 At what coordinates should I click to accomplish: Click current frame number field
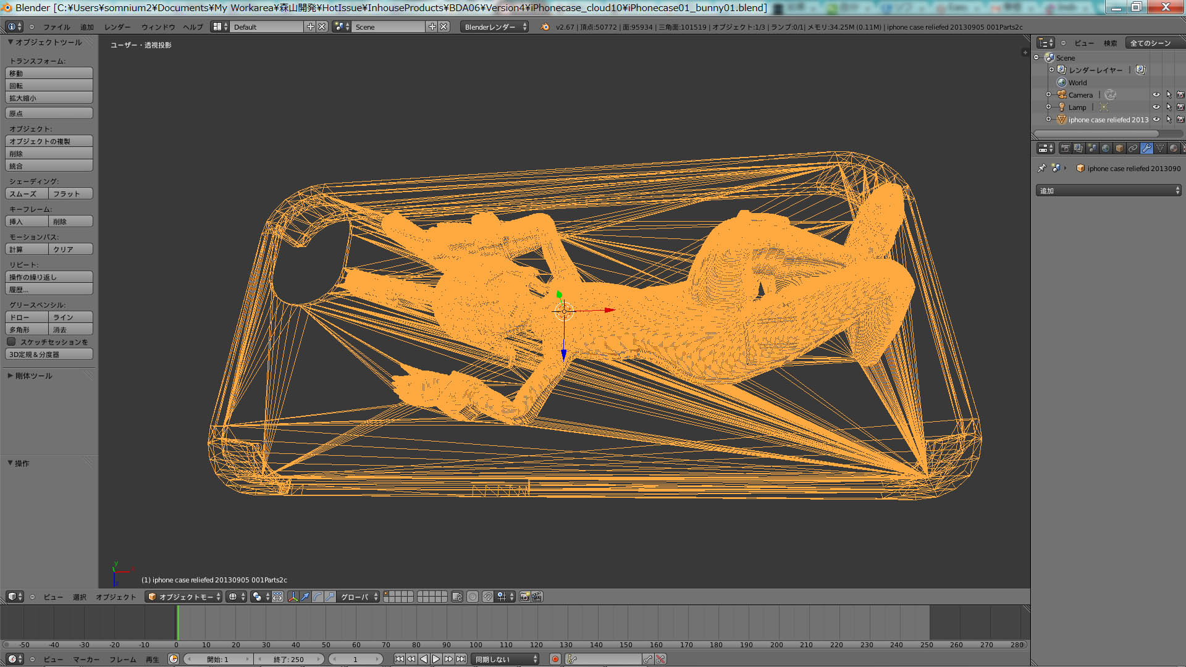point(356,659)
